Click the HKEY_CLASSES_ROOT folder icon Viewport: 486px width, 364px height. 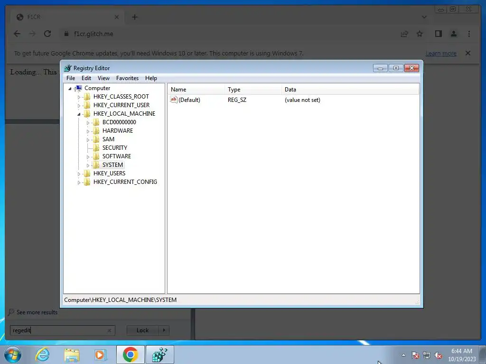click(87, 97)
